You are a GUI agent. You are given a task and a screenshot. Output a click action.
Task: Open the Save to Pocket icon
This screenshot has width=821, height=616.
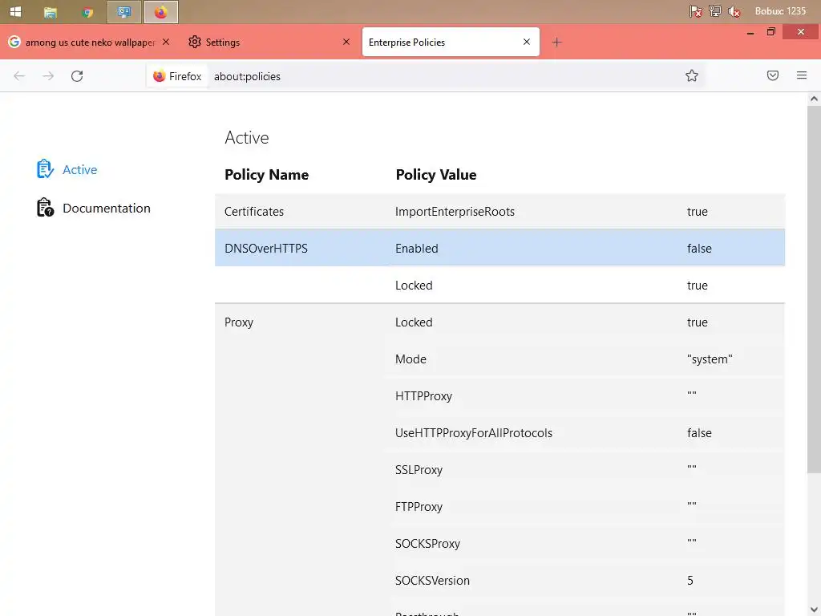(x=773, y=76)
